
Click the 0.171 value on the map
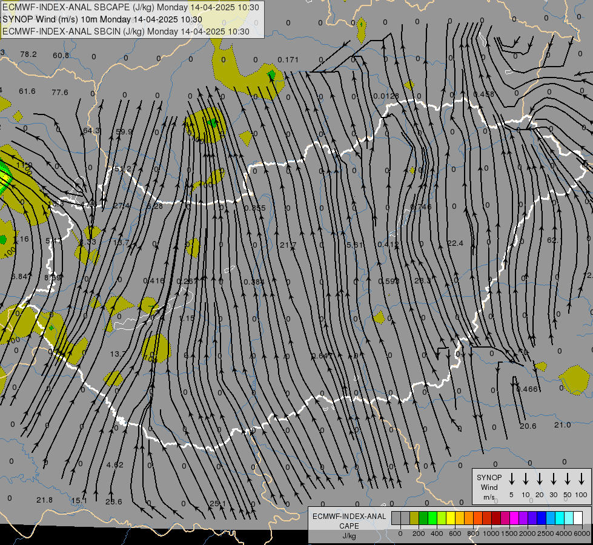(288, 60)
